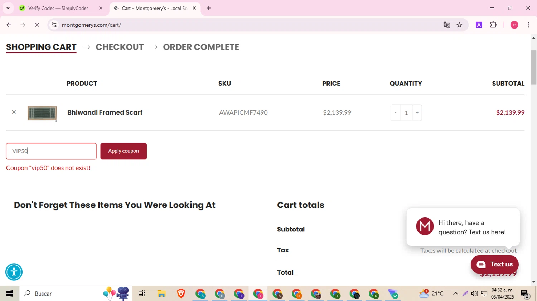The image size is (537, 301).
Task: Open the network status icon
Action: click(x=484, y=294)
